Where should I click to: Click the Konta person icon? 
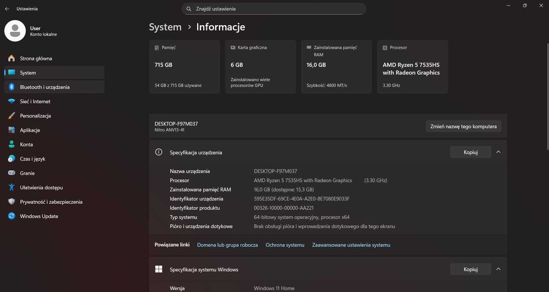point(12,144)
